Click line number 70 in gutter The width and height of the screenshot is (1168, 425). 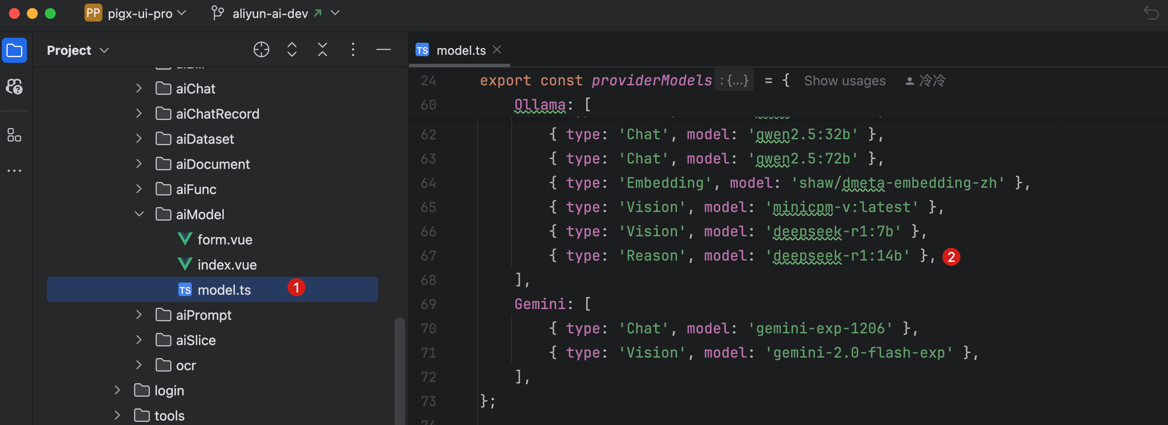428,328
